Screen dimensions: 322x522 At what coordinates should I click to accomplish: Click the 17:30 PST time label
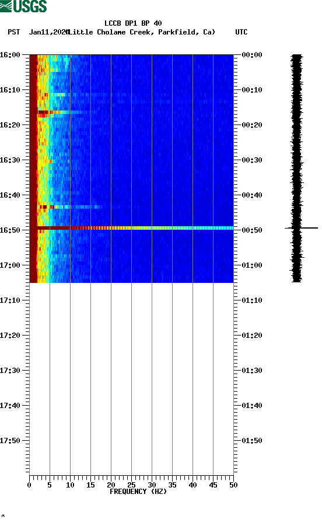click(x=10, y=371)
